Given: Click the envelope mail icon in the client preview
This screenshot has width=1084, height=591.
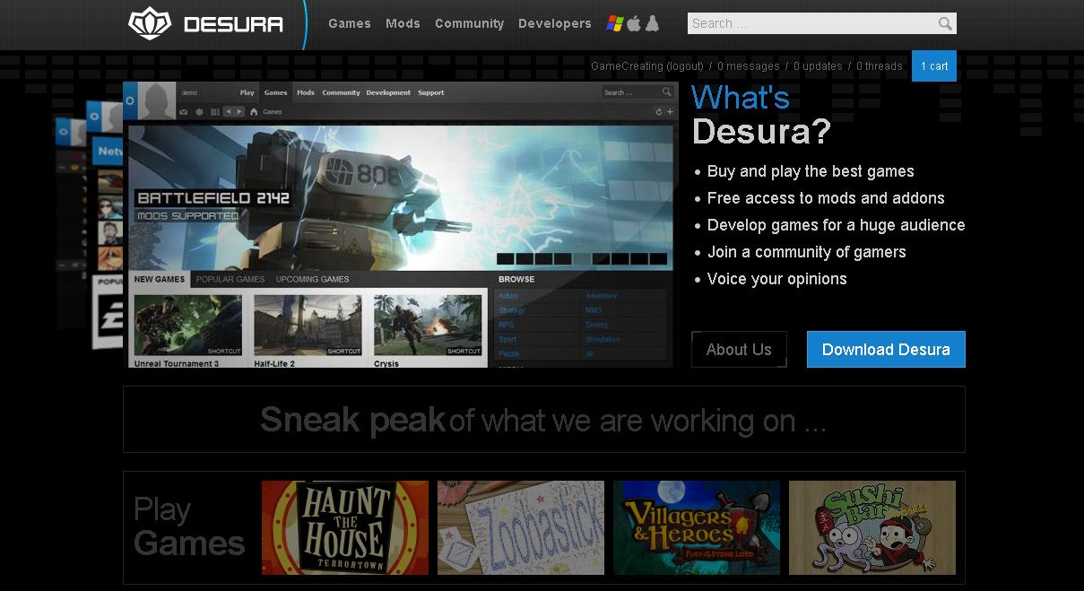Looking at the screenshot, I should click(x=184, y=112).
